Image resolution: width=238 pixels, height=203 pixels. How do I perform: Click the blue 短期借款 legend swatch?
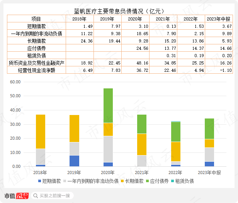click(x=40, y=181)
